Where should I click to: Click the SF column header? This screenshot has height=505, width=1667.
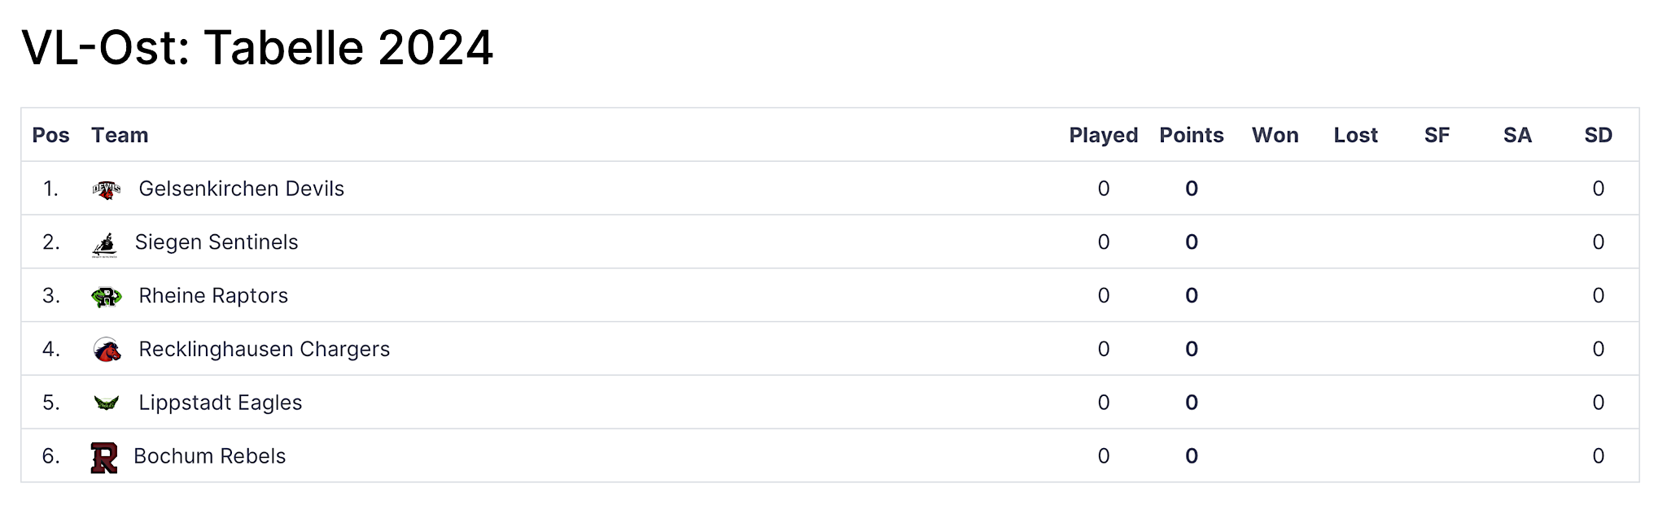[x=1437, y=135]
